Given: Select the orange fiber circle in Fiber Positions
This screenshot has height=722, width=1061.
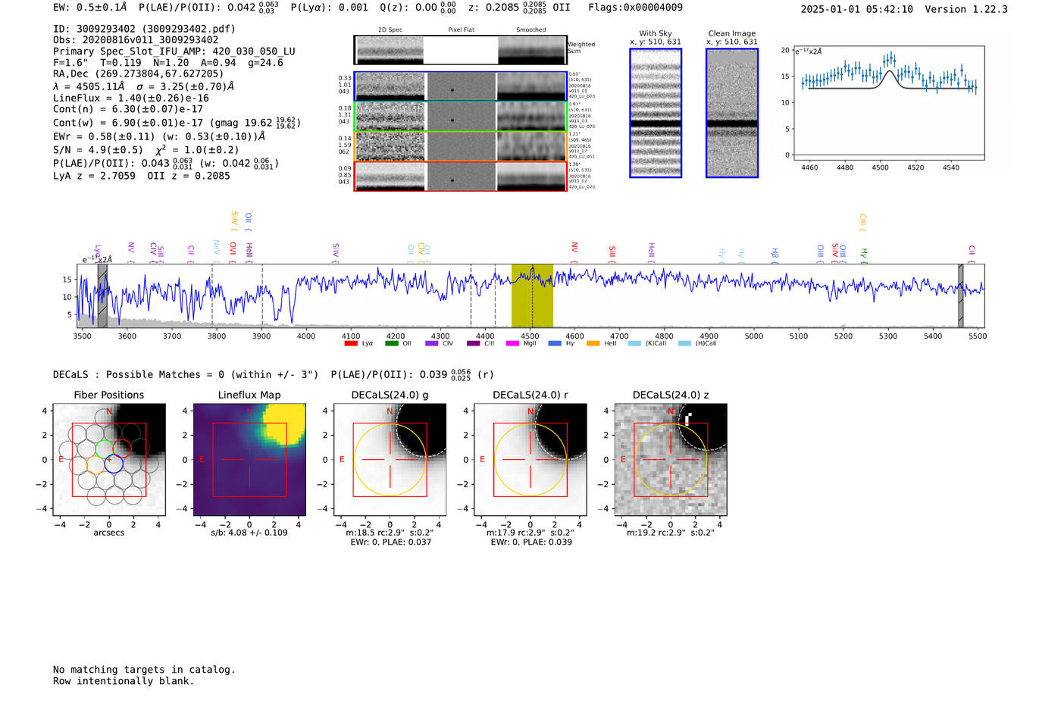Looking at the screenshot, I should click(95, 464).
